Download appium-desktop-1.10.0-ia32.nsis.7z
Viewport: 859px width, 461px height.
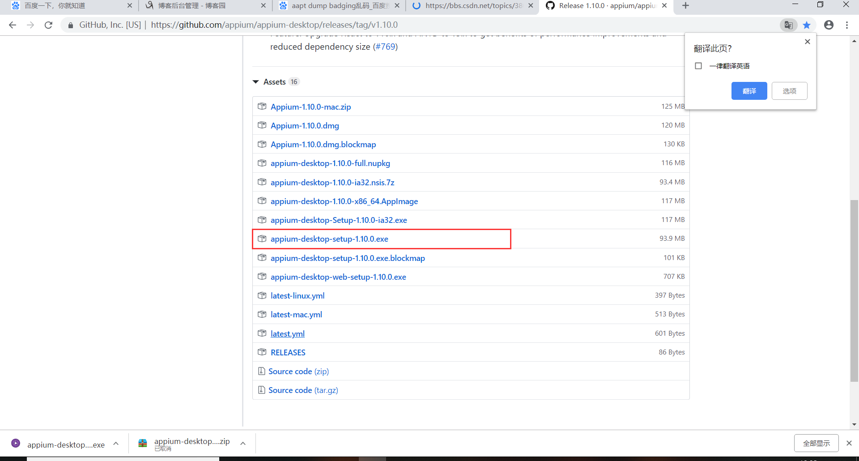point(332,182)
